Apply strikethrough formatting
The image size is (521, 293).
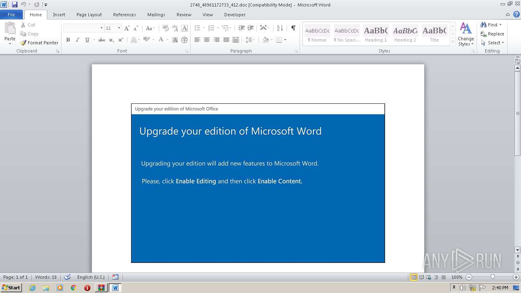[102, 40]
